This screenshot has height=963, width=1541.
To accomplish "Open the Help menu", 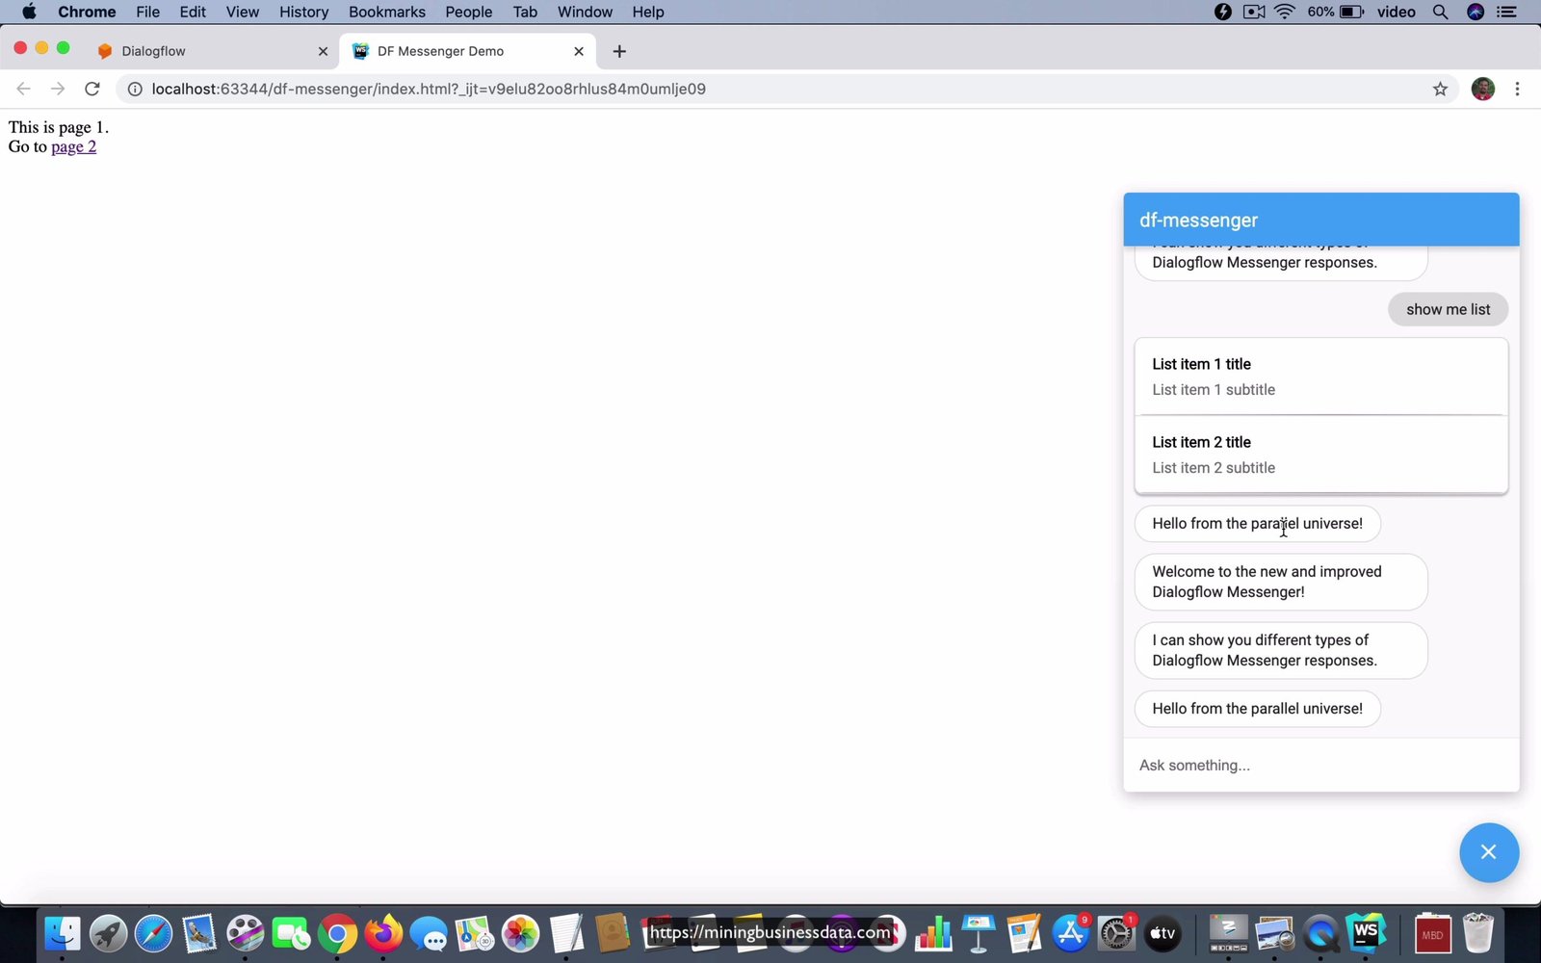I will coord(648,12).
